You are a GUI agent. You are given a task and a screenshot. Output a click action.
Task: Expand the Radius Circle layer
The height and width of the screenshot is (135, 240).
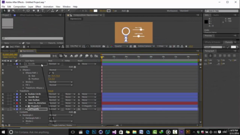coord(14,94)
